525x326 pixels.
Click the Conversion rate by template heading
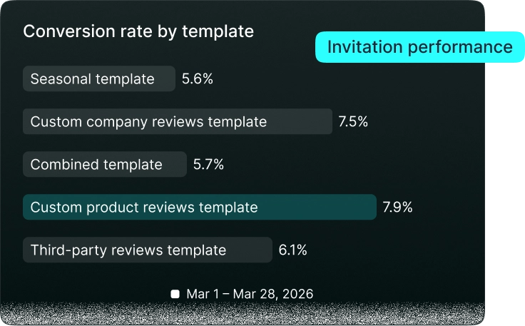click(138, 31)
